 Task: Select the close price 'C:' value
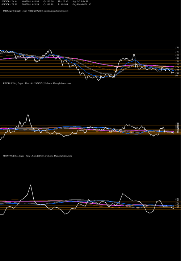click(49, 4)
